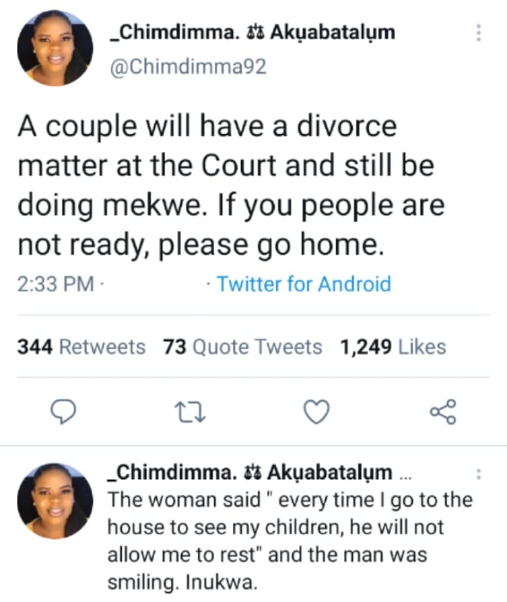Tap the share icon below the tweet
Image resolution: width=507 pixels, height=602 pixels.
coord(443,413)
